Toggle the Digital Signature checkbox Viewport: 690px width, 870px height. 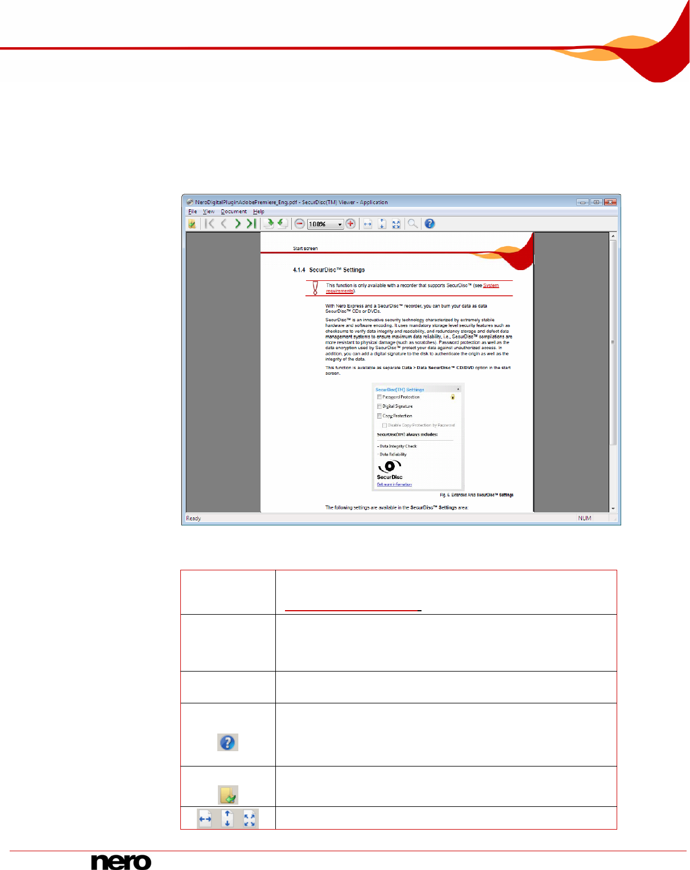379,407
